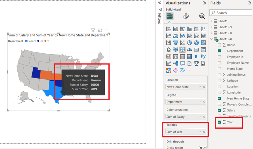Screen dimensions: 253x149
Task: Select the pie chart visualization icon
Action: [189, 43]
